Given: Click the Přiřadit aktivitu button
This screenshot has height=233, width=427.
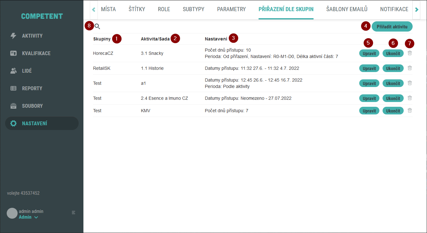Looking at the screenshot, I should pos(392,26).
